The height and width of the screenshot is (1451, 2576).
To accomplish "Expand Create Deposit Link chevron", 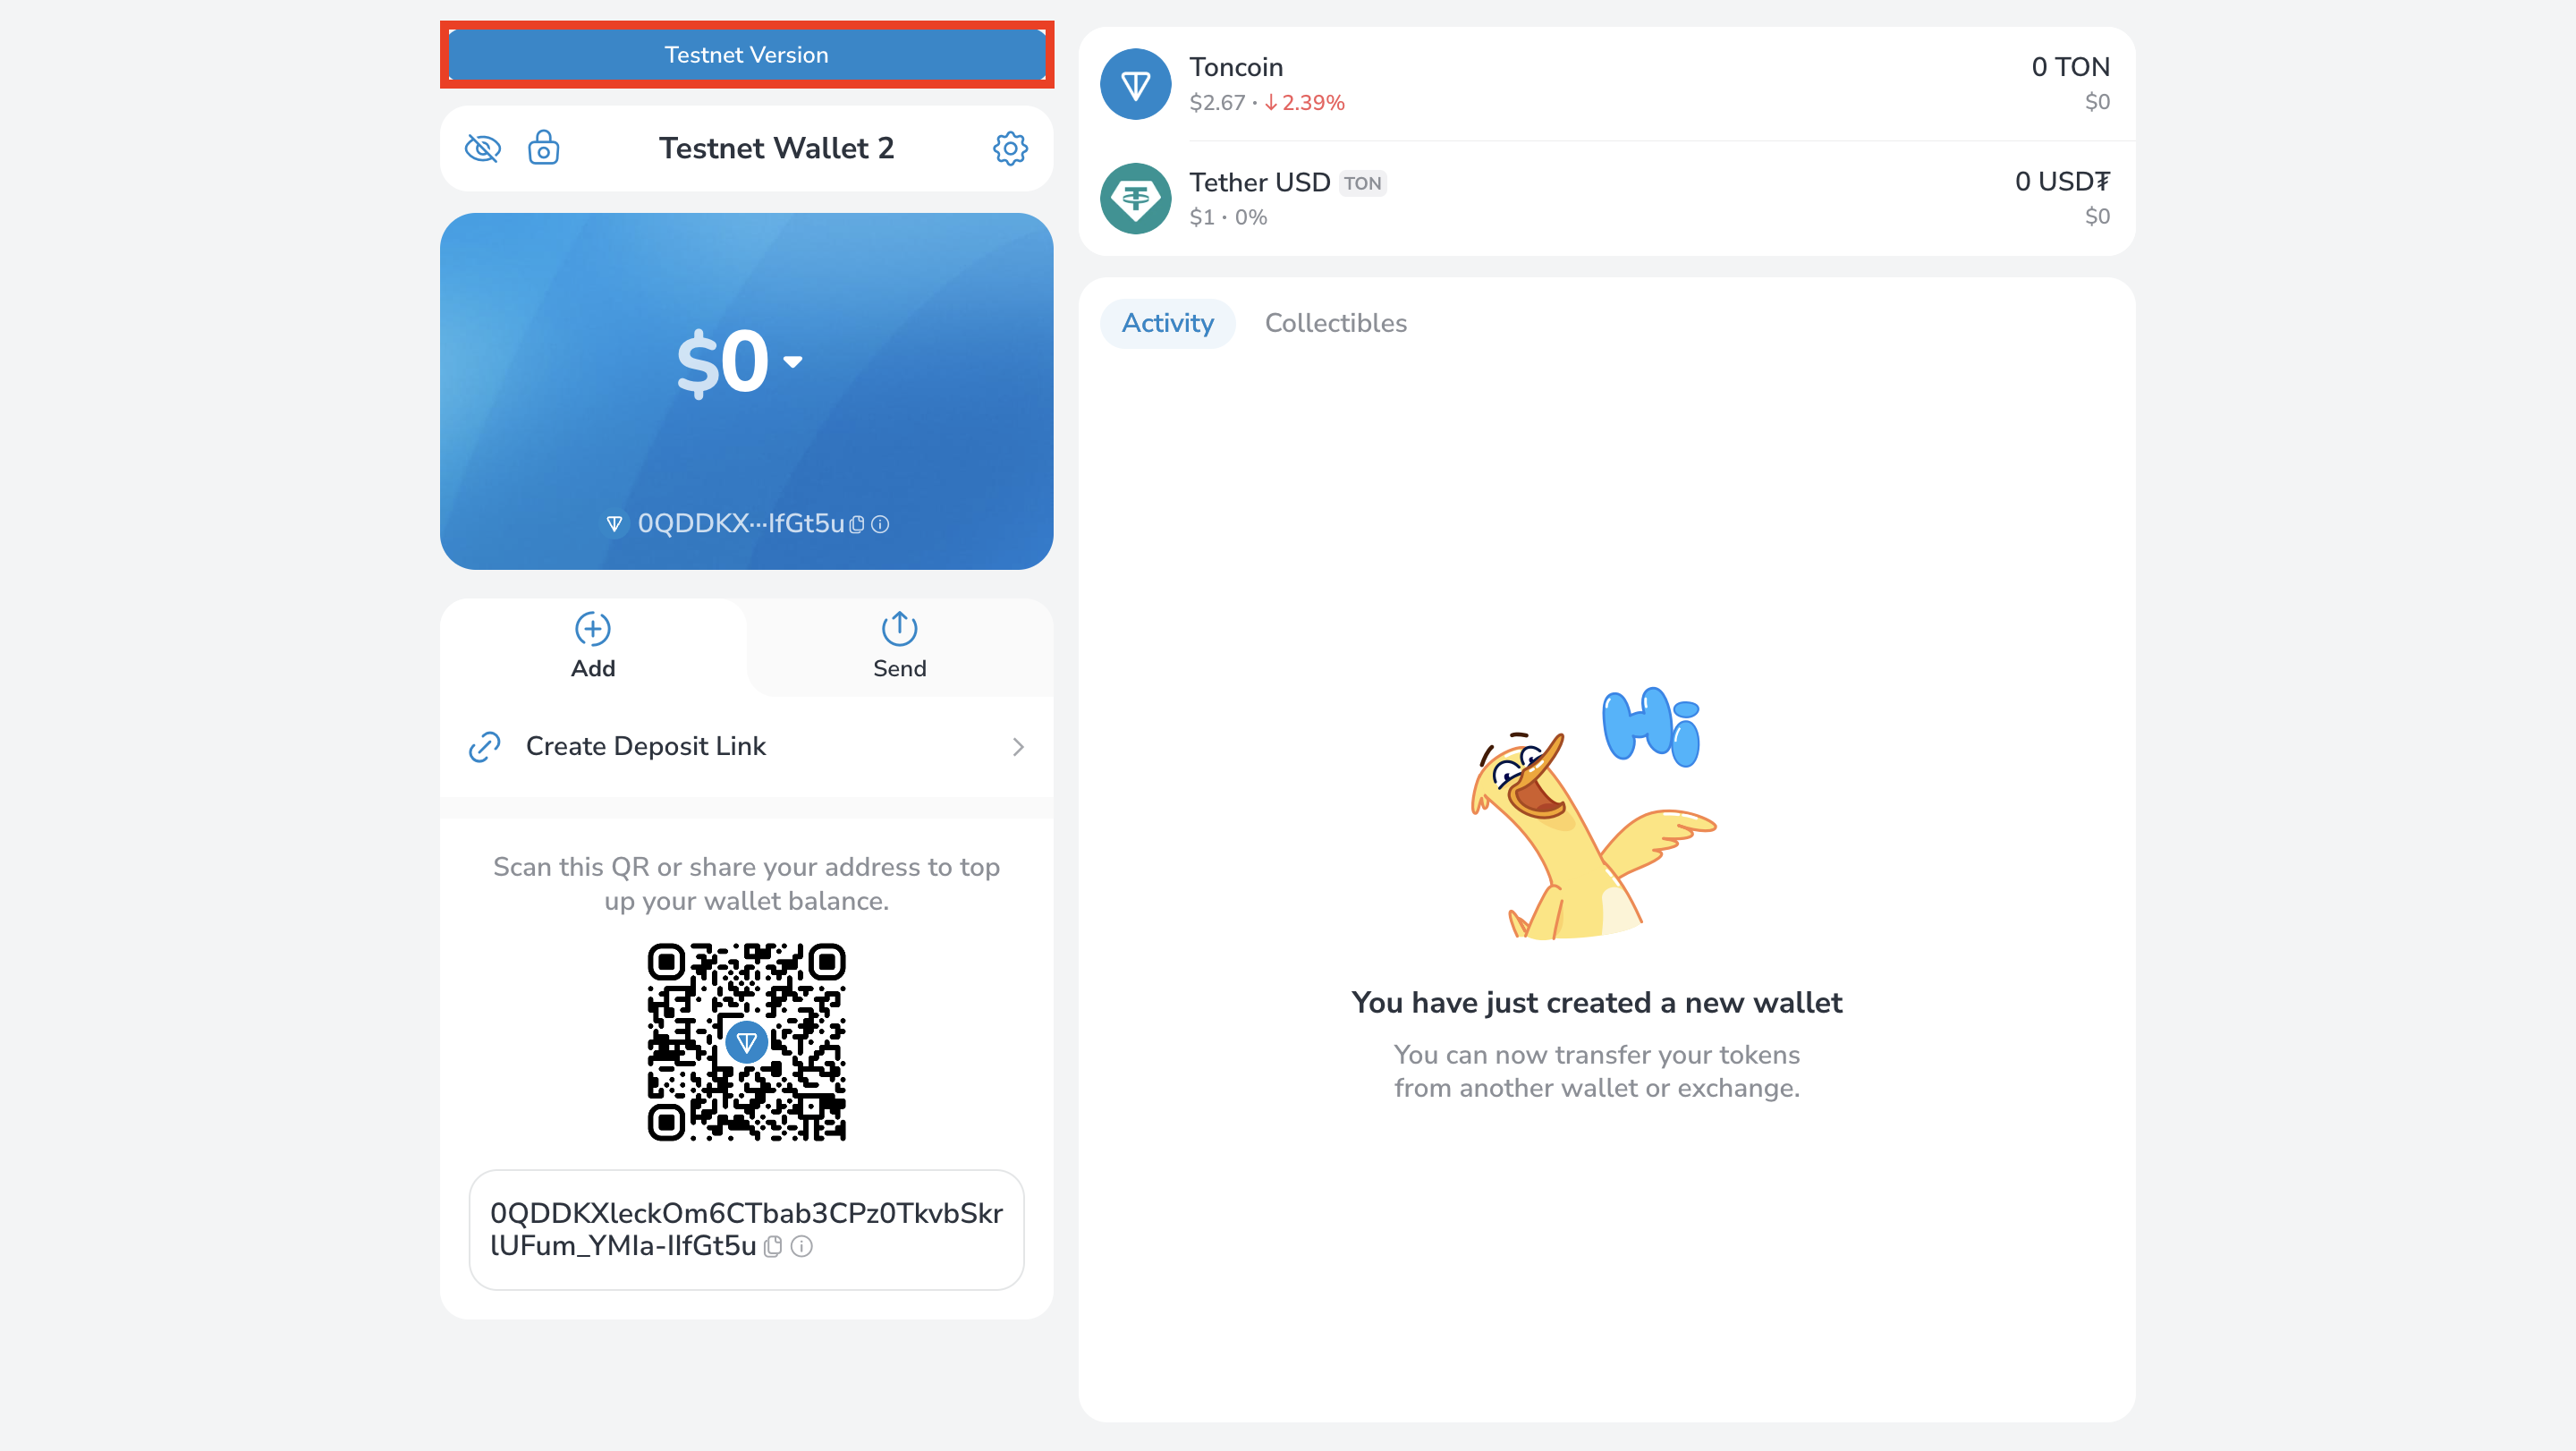I will [1018, 747].
